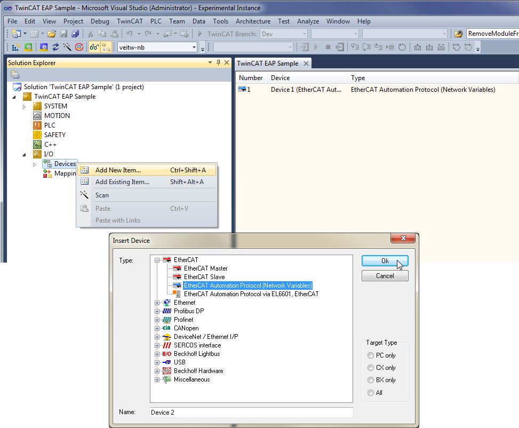Screen dimensions: 519x428
Task: Expand the Ethernet node
Action: [x=157, y=303]
